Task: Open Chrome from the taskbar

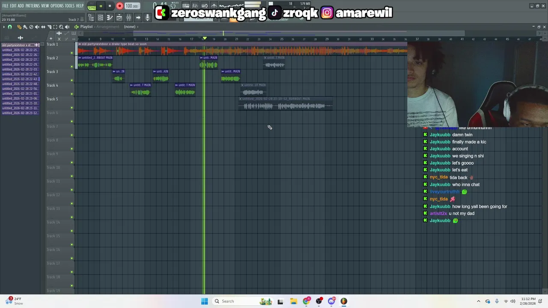Action: pyautogui.click(x=306, y=301)
